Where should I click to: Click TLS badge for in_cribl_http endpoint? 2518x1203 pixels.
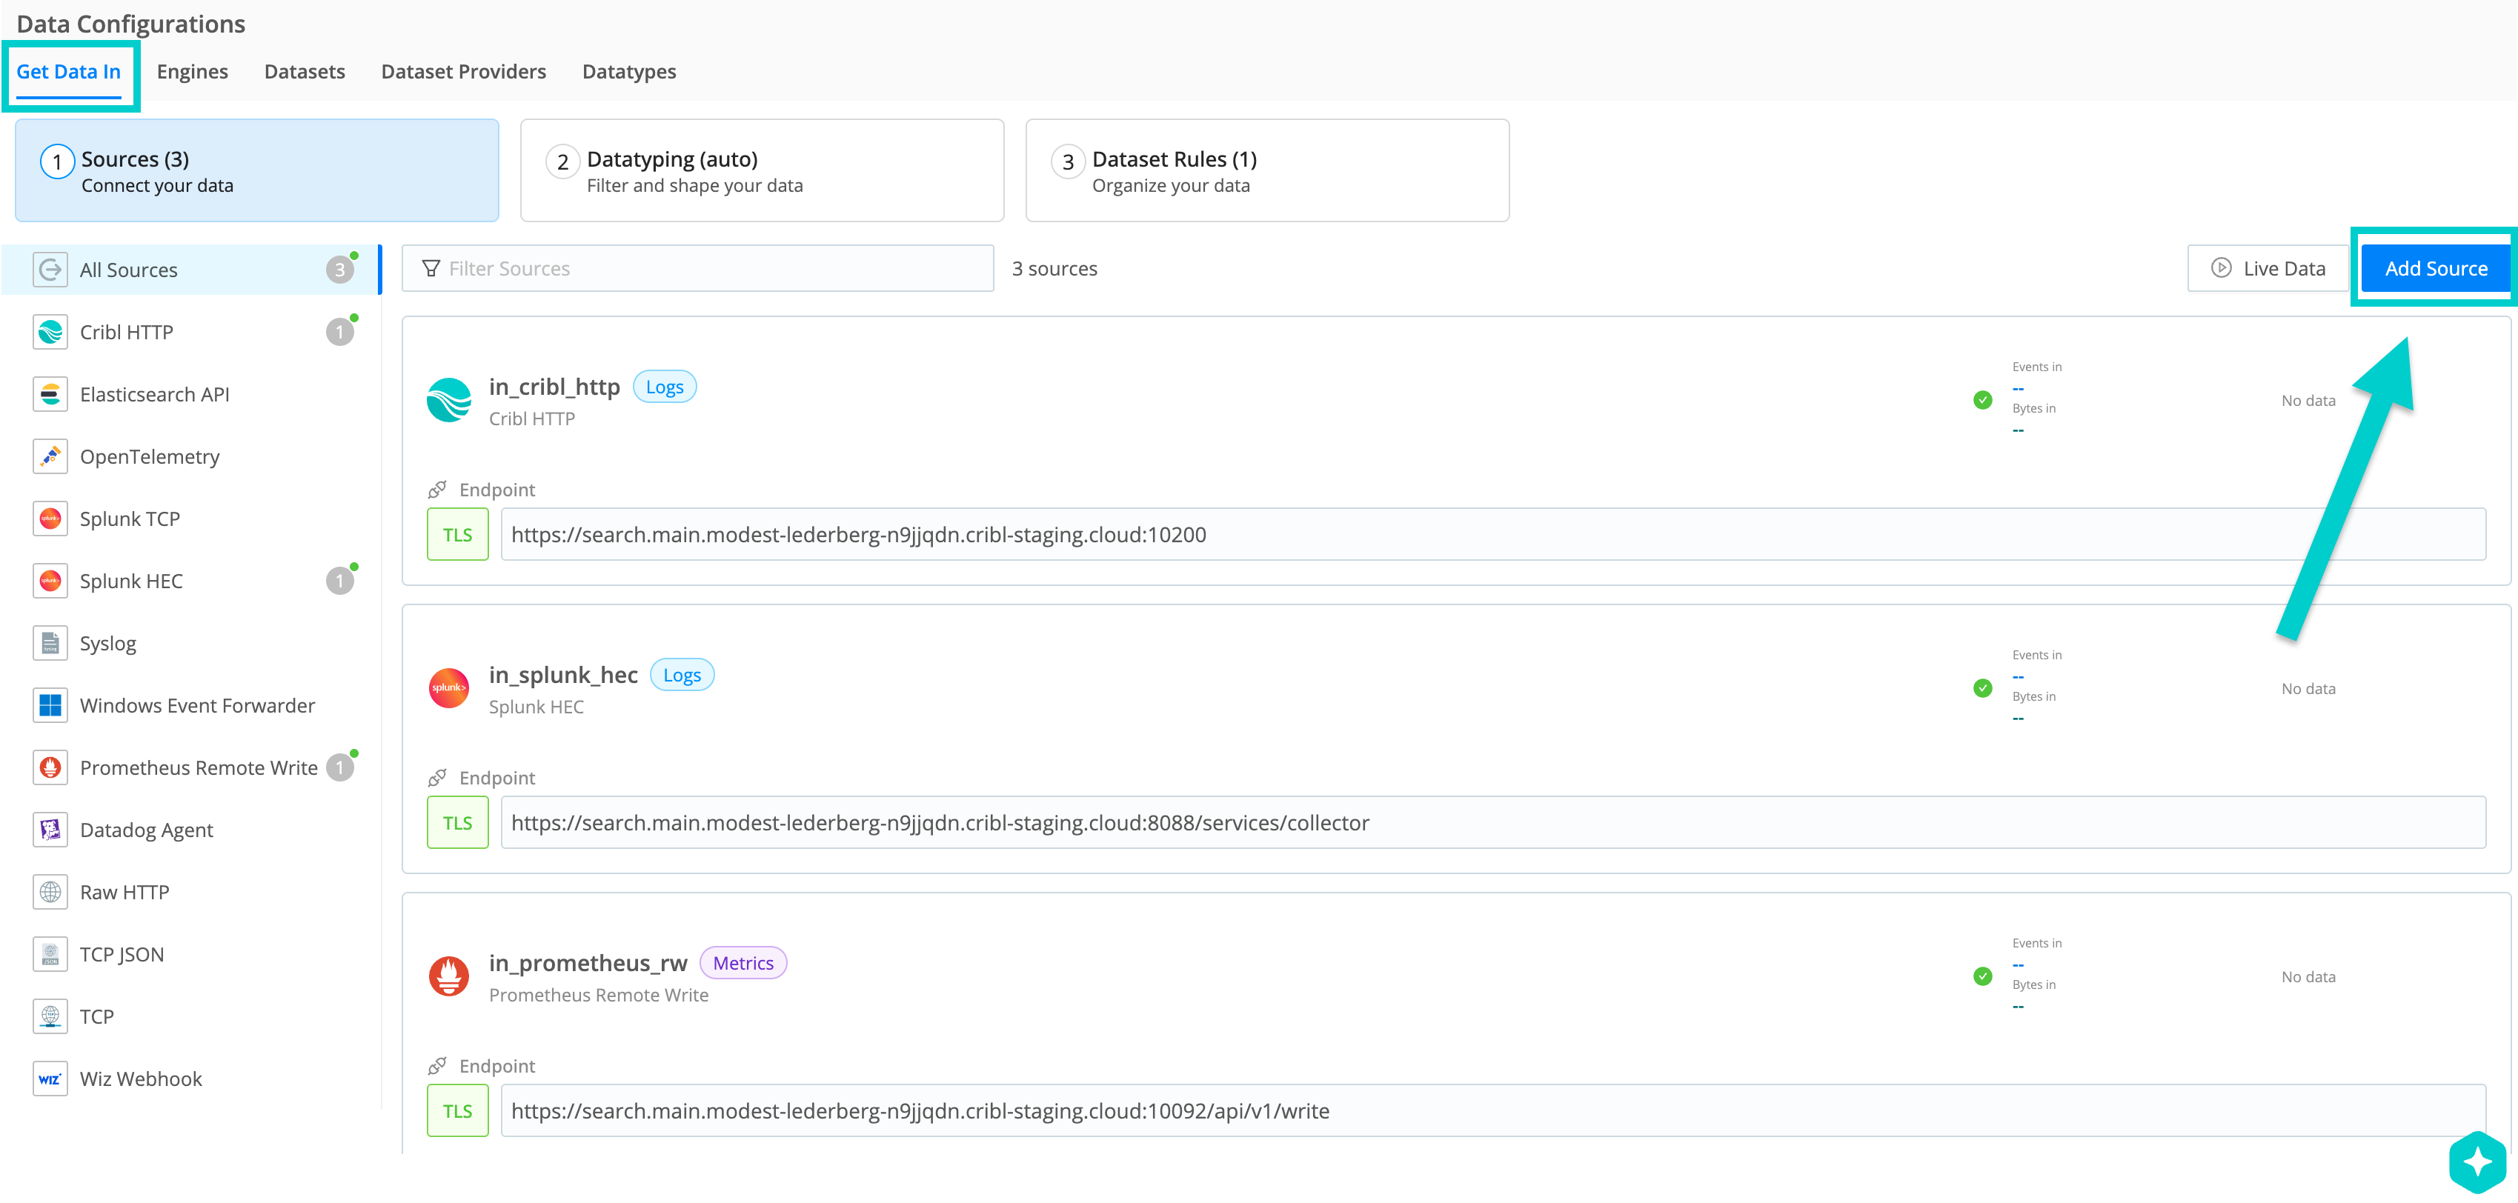(457, 535)
